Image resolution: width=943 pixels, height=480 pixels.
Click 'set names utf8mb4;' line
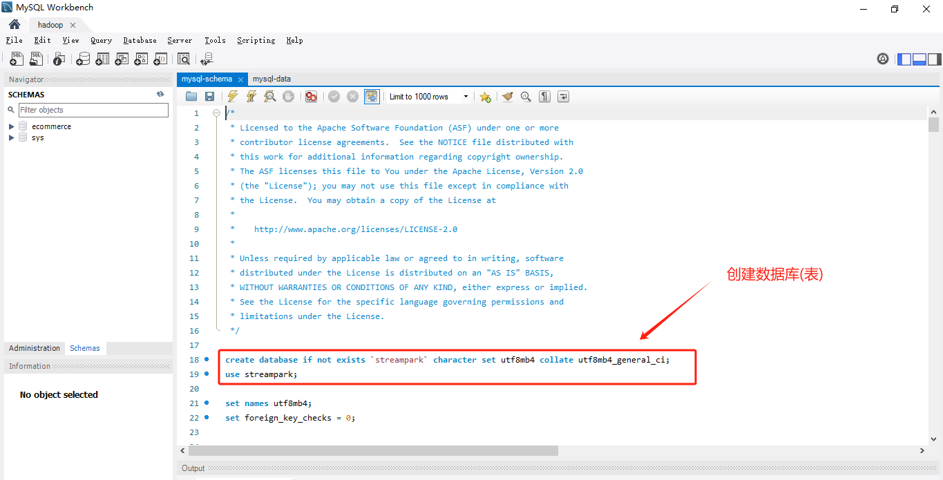269,403
